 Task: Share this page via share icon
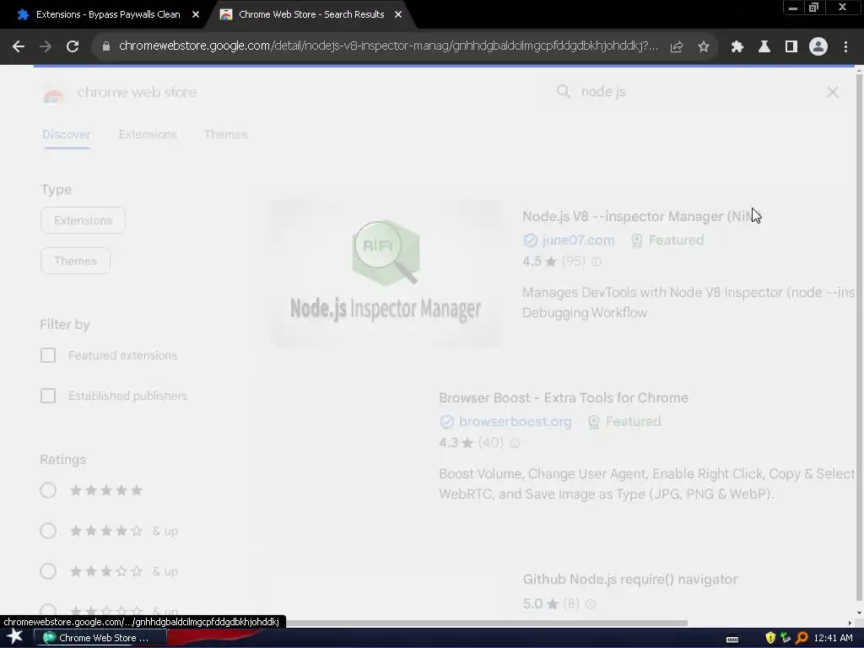pyautogui.click(x=677, y=47)
